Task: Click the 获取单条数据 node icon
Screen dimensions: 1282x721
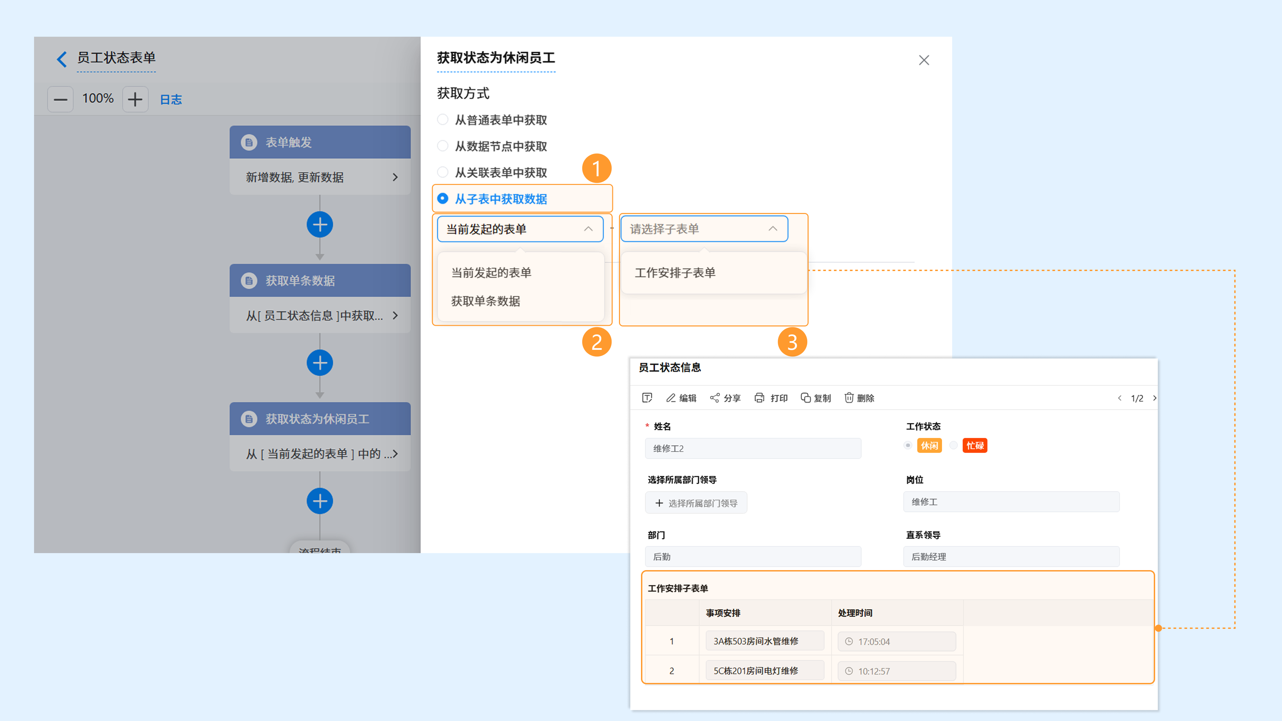Action: (249, 281)
